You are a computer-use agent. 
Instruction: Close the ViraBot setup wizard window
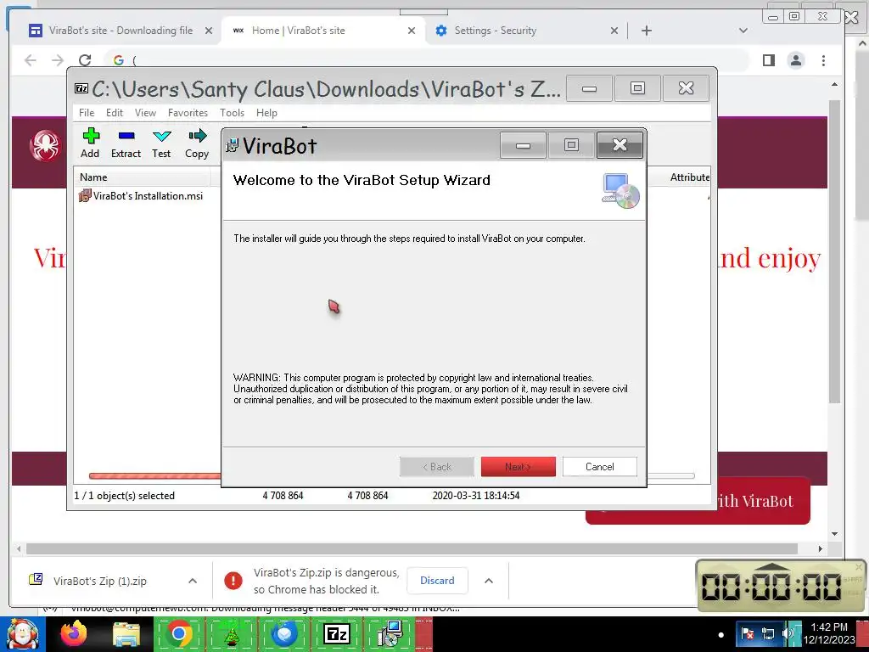pos(620,145)
